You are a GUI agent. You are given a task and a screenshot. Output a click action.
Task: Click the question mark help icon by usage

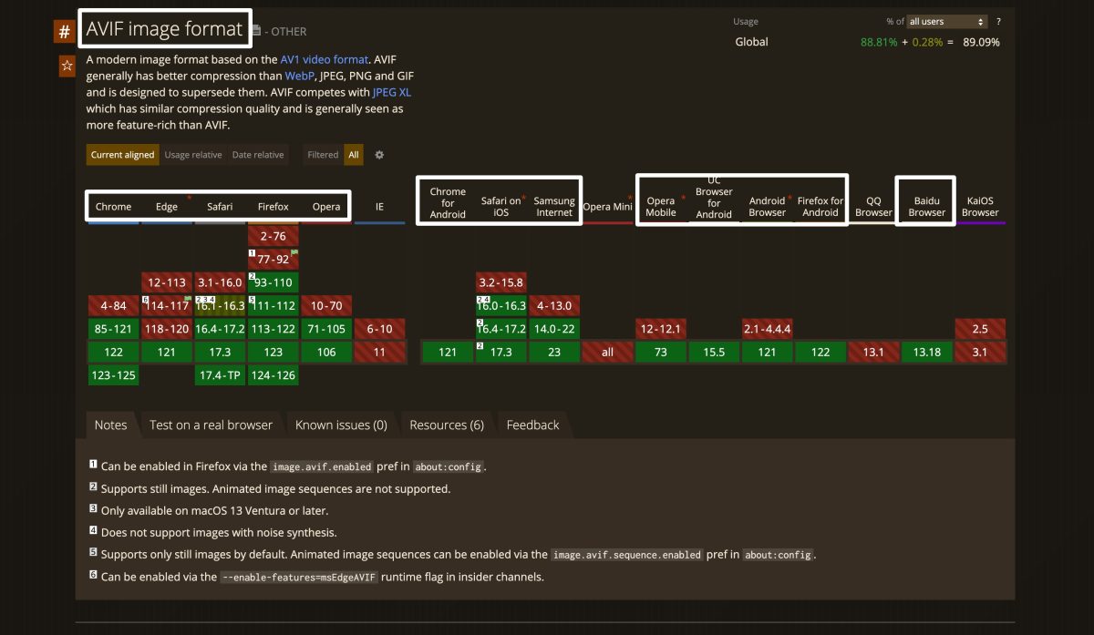coord(998,22)
